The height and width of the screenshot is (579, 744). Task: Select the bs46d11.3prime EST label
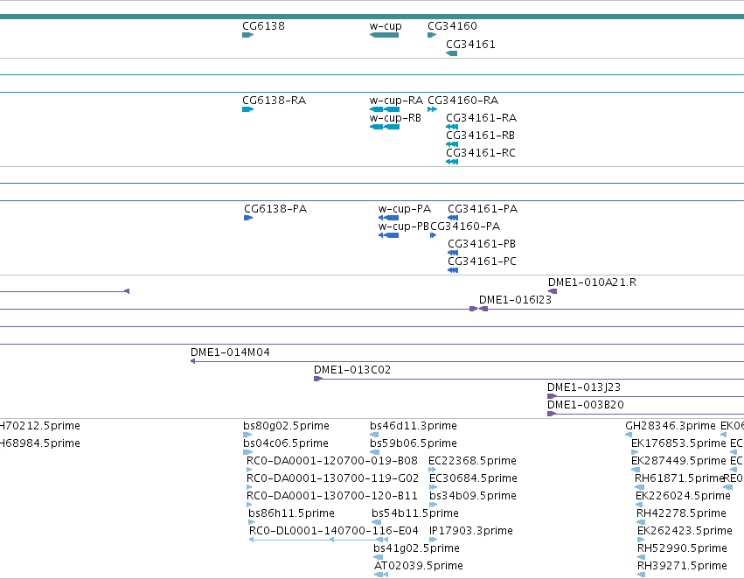[414, 426]
